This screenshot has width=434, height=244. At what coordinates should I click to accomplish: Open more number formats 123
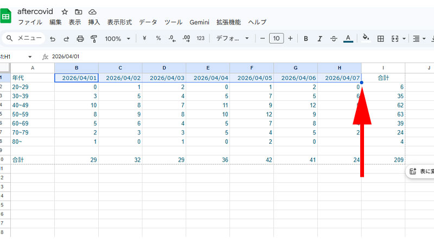point(200,38)
